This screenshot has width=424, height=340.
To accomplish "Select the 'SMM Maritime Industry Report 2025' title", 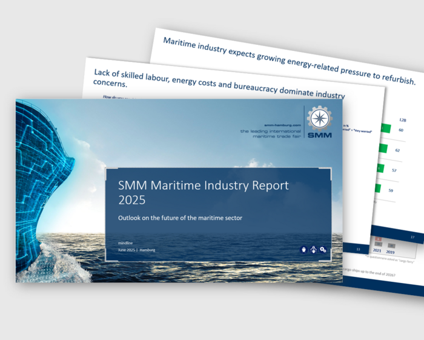I will [x=204, y=192].
